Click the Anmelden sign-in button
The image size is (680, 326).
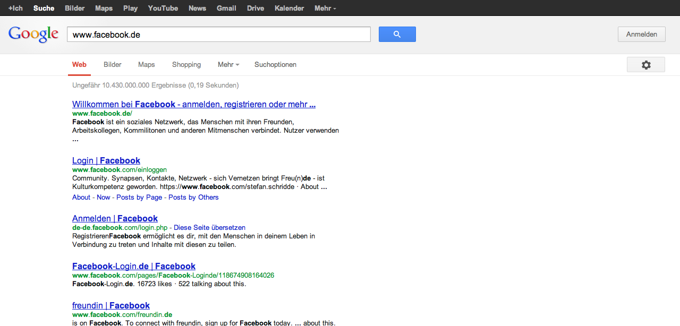coord(641,35)
